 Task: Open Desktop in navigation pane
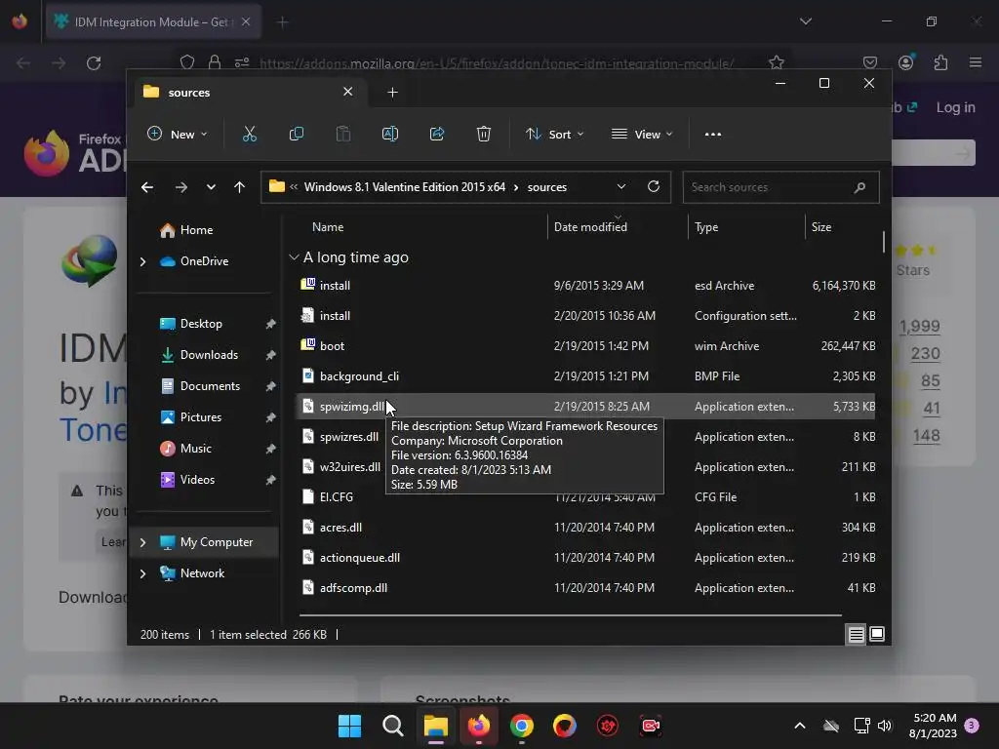[x=201, y=324]
